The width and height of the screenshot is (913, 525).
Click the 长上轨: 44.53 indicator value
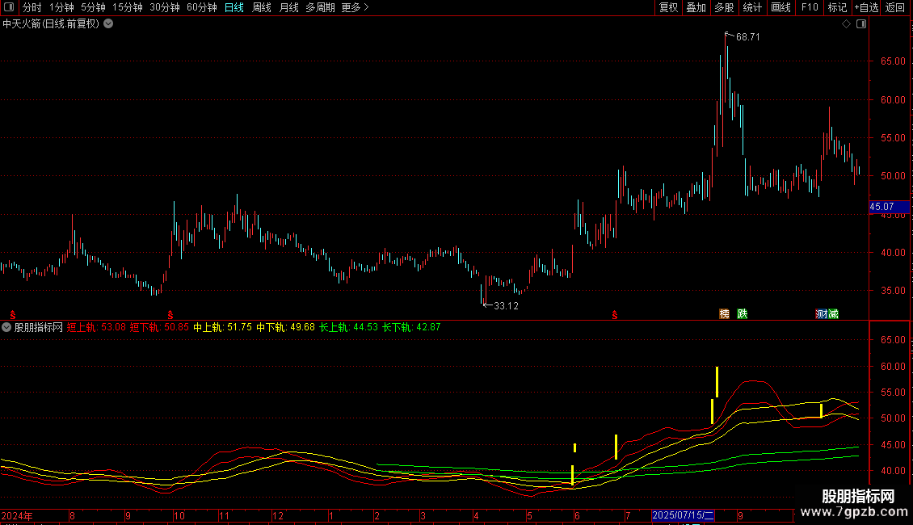348,327
